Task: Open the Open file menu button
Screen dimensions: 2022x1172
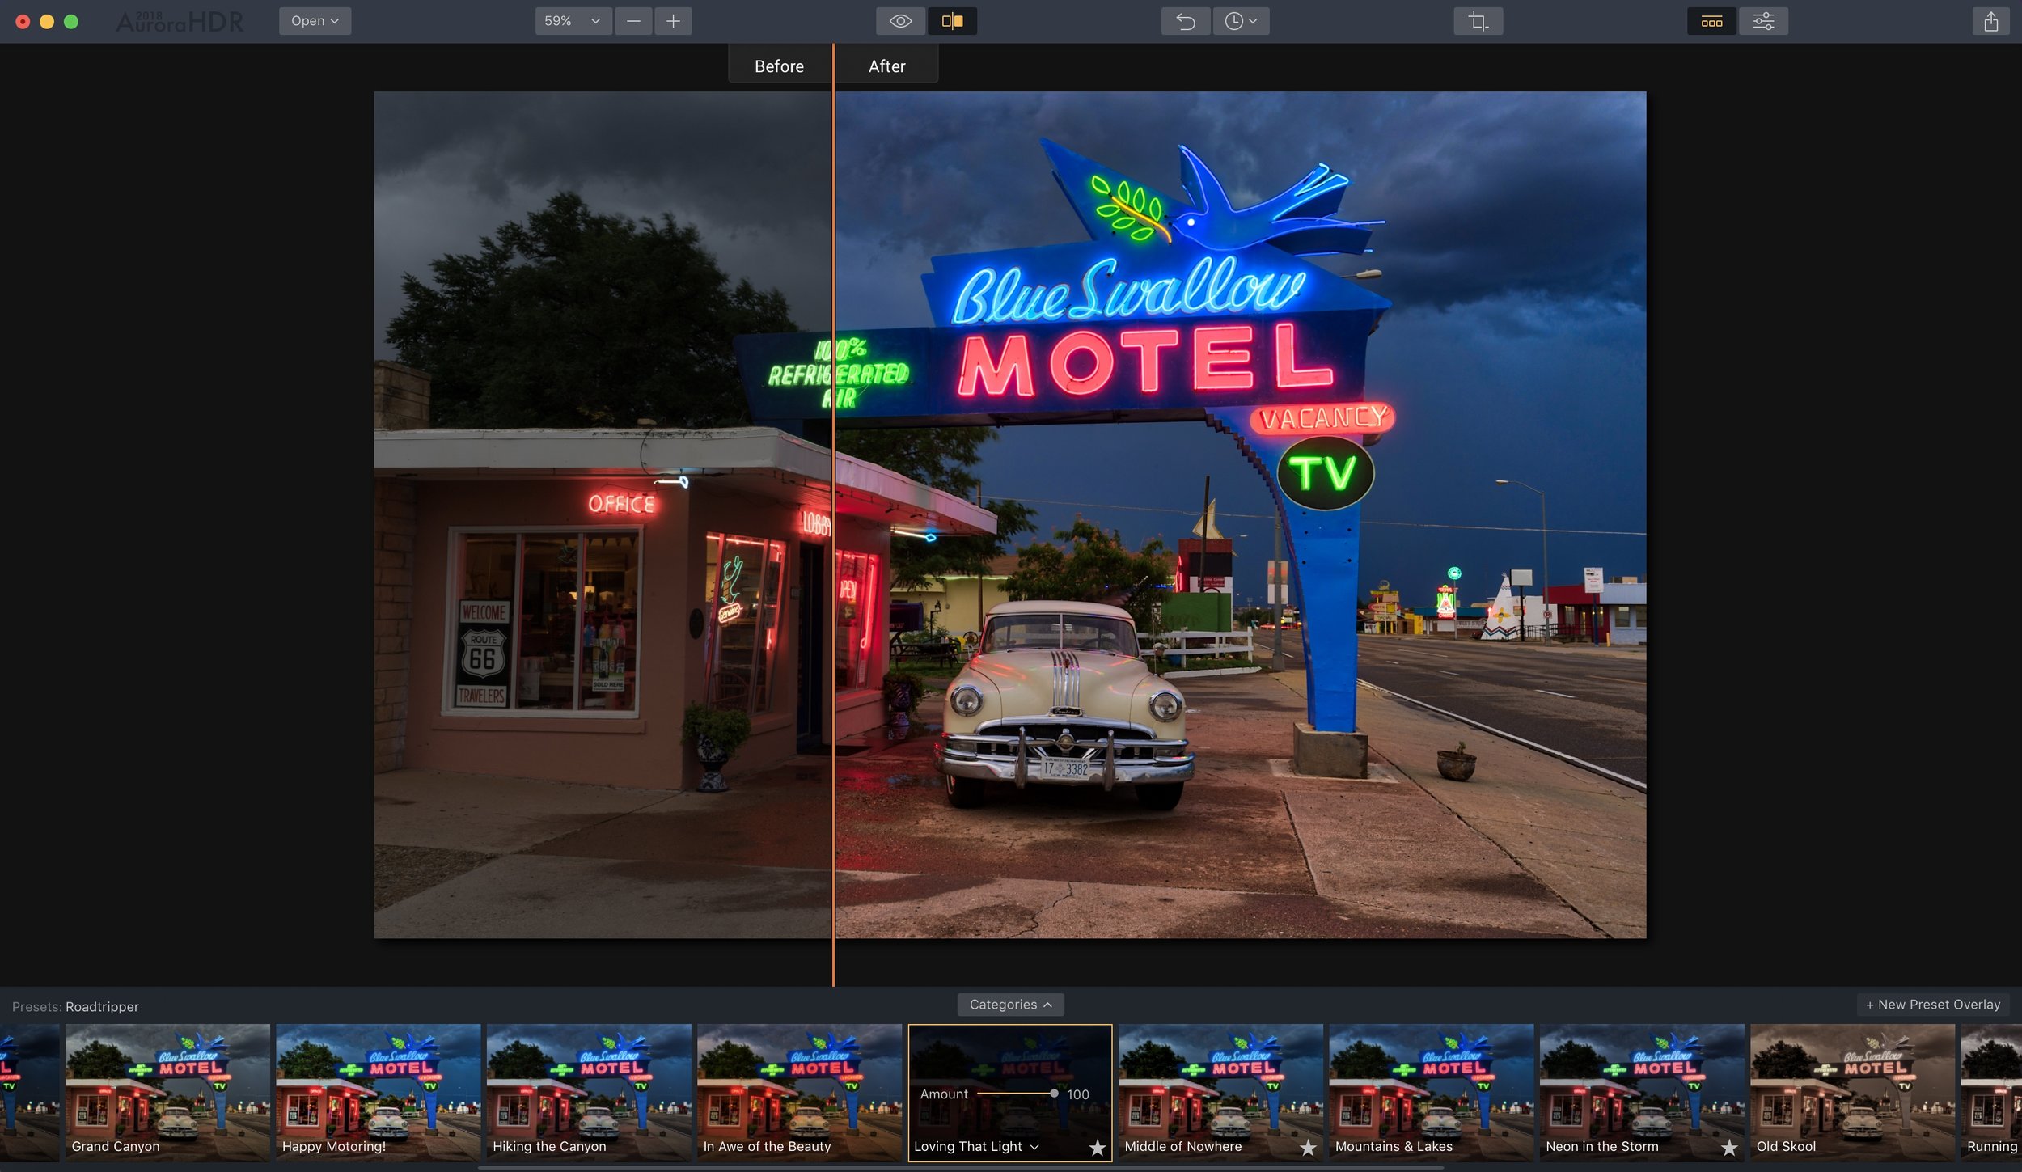Action: (x=315, y=21)
